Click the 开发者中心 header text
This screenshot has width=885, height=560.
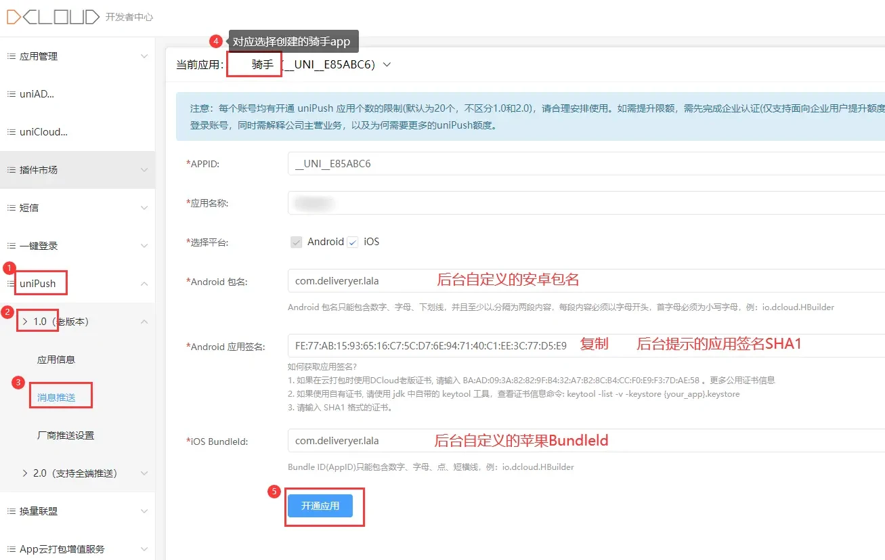129,17
